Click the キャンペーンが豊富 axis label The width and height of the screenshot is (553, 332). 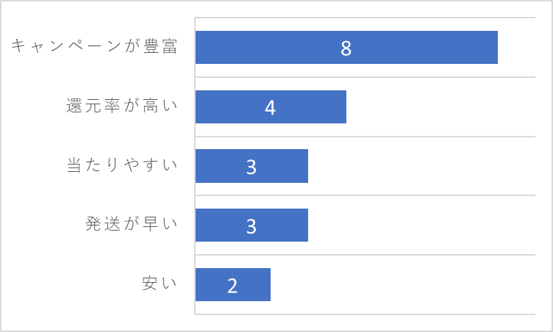(94, 46)
